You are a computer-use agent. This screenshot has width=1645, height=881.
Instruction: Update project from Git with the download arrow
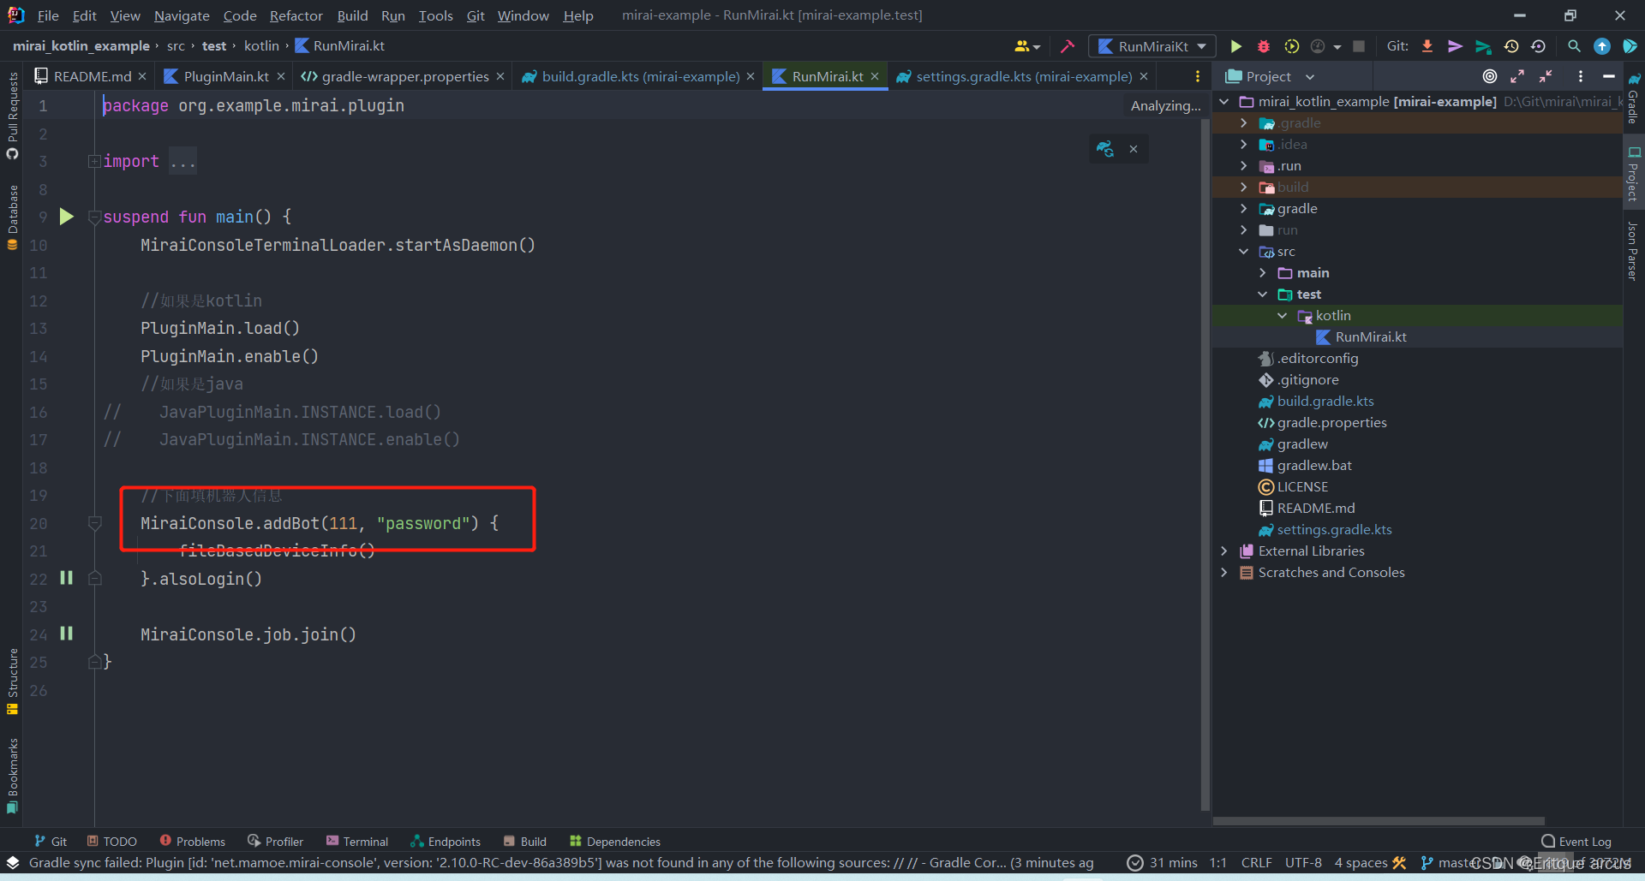pyautogui.click(x=1427, y=46)
